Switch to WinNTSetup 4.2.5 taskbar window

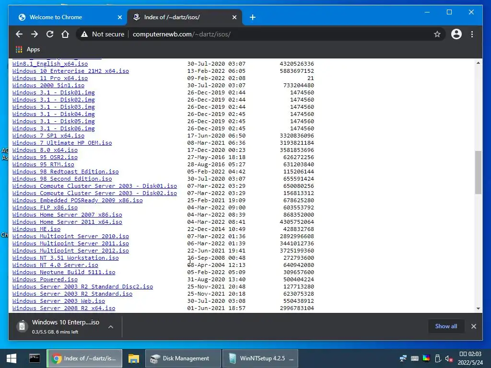260,358
